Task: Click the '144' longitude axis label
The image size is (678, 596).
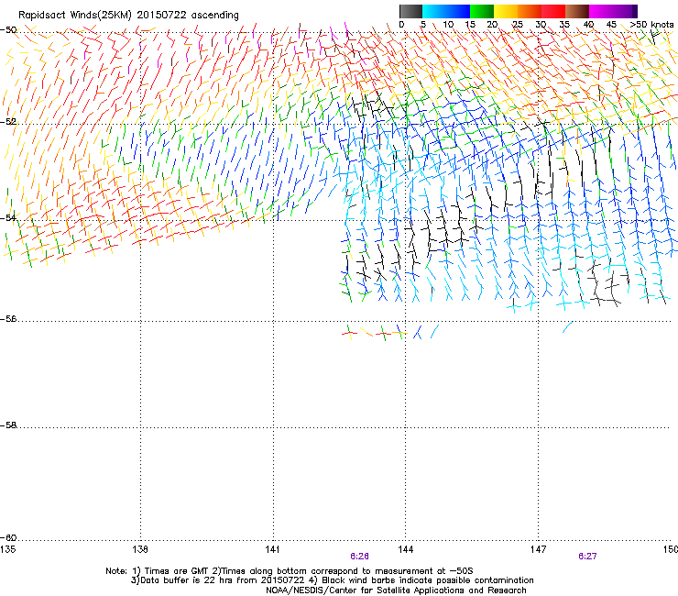Action: (x=406, y=549)
